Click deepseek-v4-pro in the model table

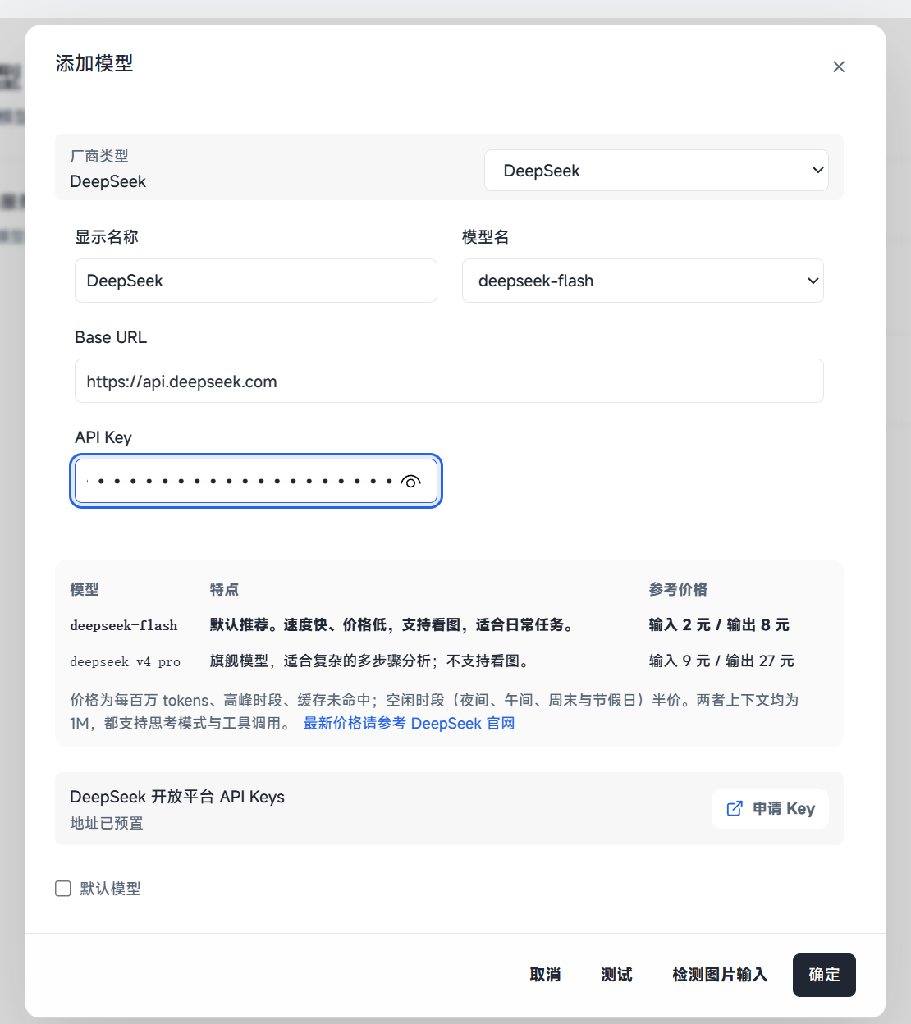pyautogui.click(x=125, y=661)
